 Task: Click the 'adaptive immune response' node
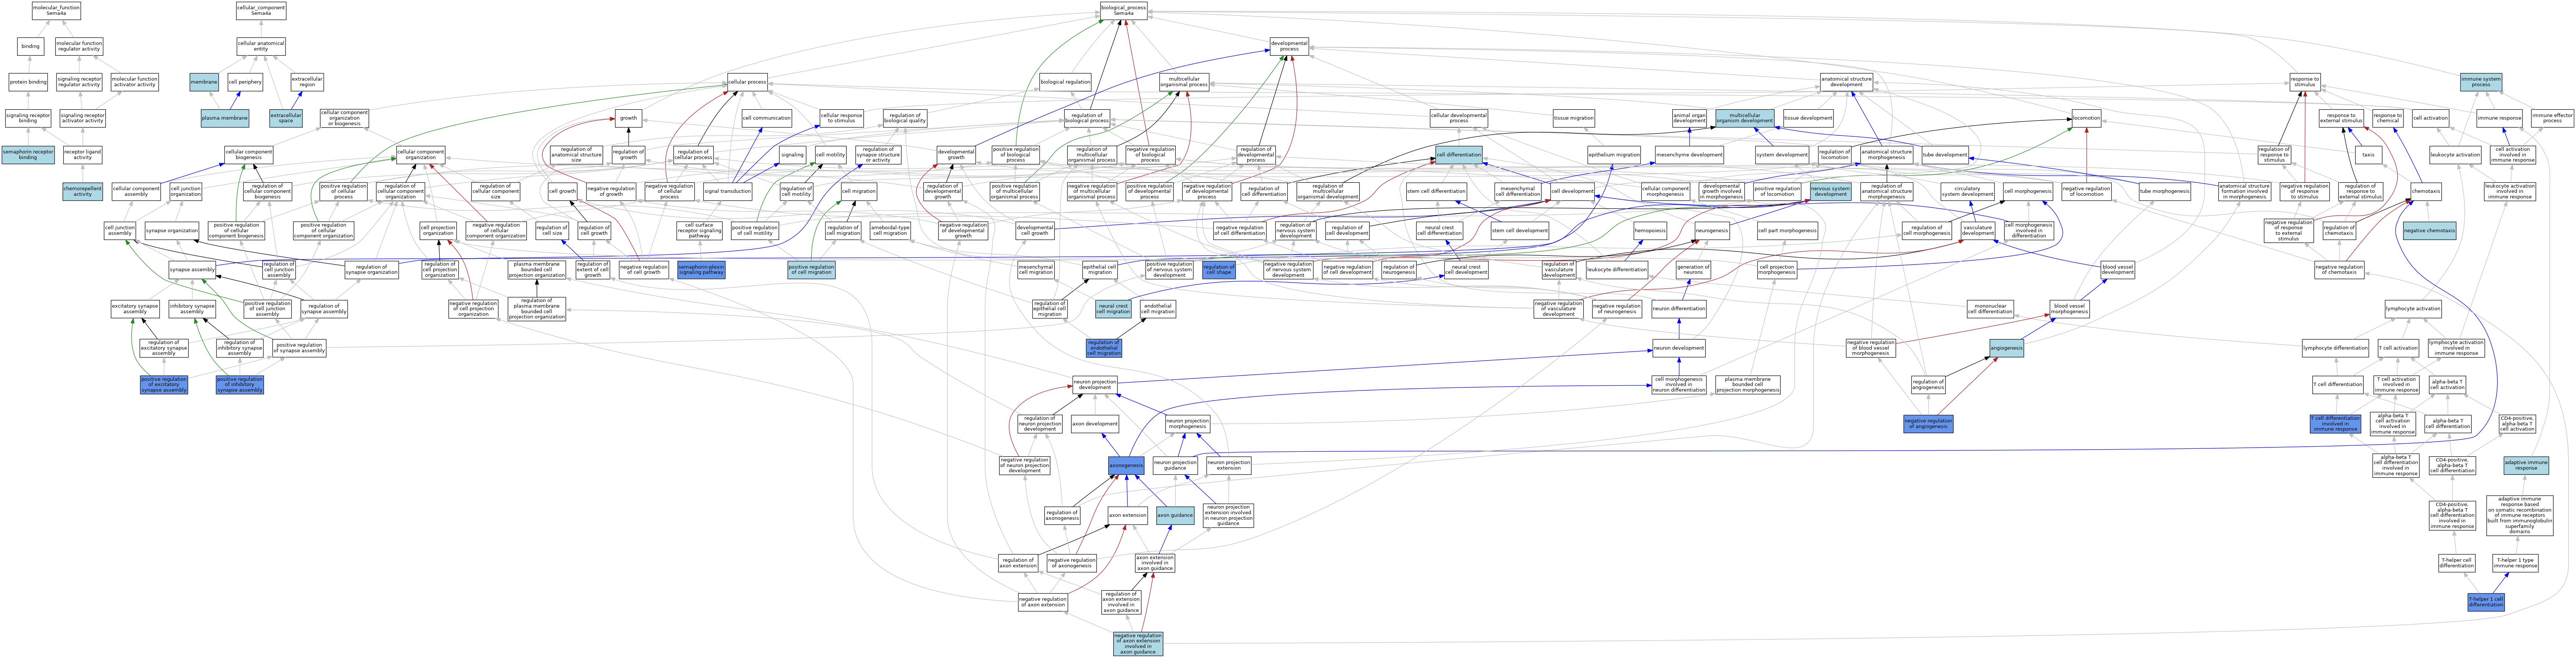[2526, 465]
